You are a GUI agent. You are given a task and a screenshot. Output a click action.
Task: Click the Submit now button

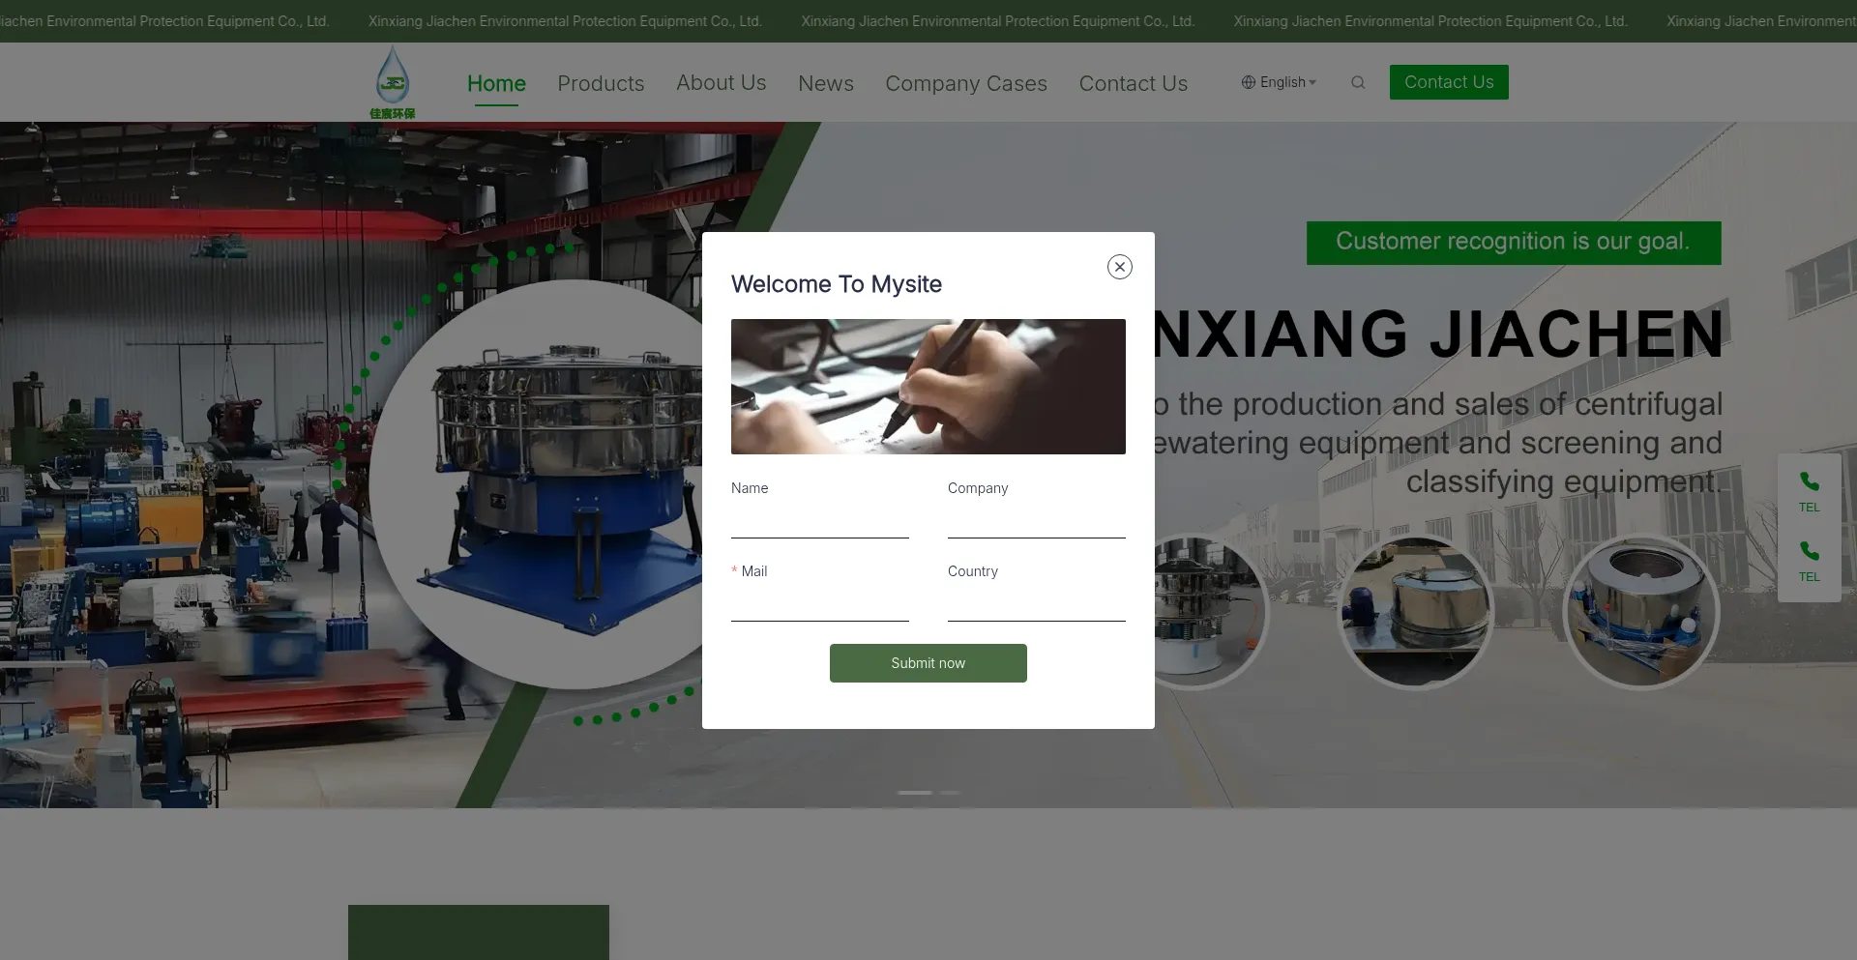(x=928, y=663)
